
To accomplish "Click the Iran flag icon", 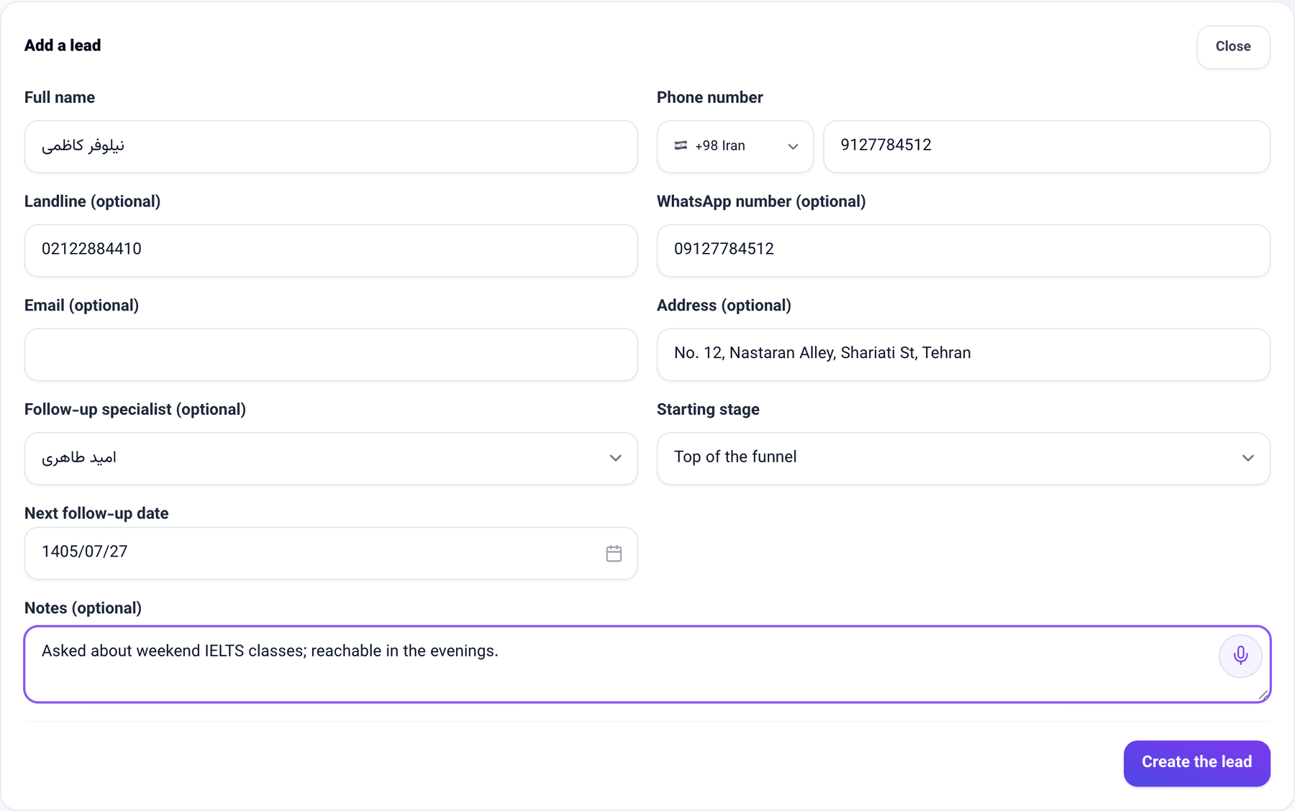I will coord(681,146).
